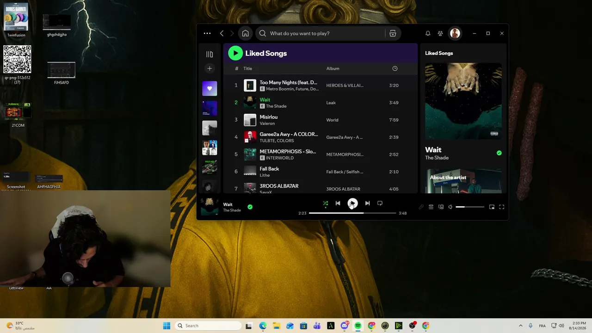This screenshot has width=592, height=333.
Task: Click the create playlist plus button
Action: [x=210, y=68]
